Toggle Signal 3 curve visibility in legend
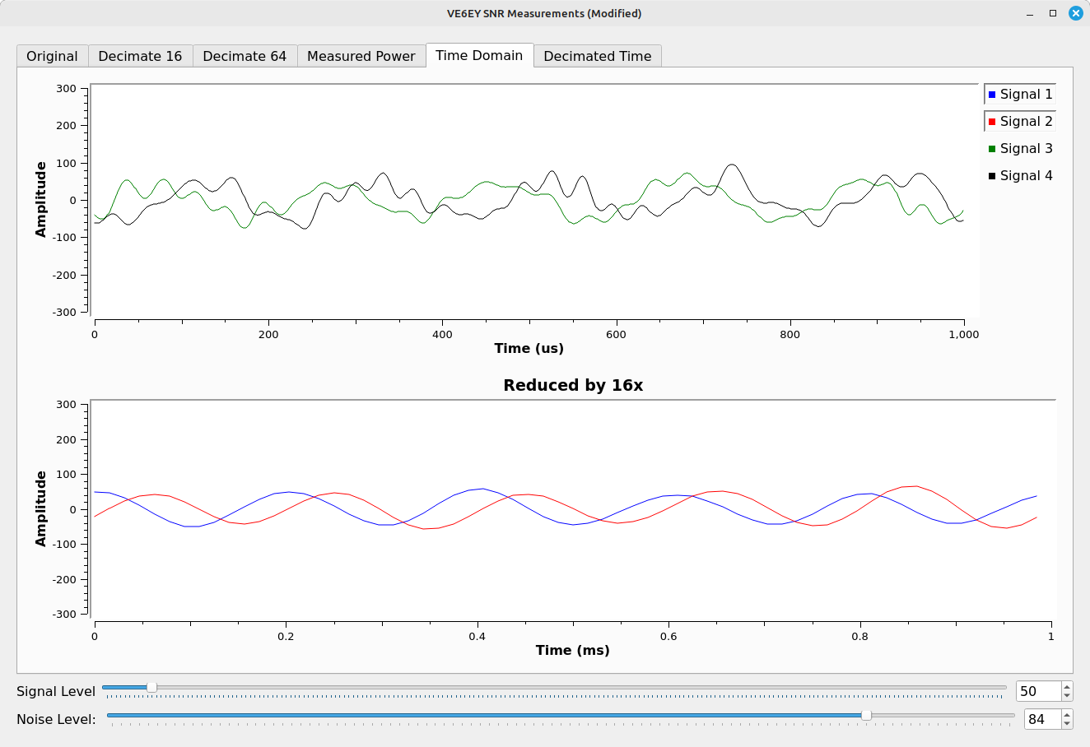The width and height of the screenshot is (1090, 747). [x=1019, y=149]
